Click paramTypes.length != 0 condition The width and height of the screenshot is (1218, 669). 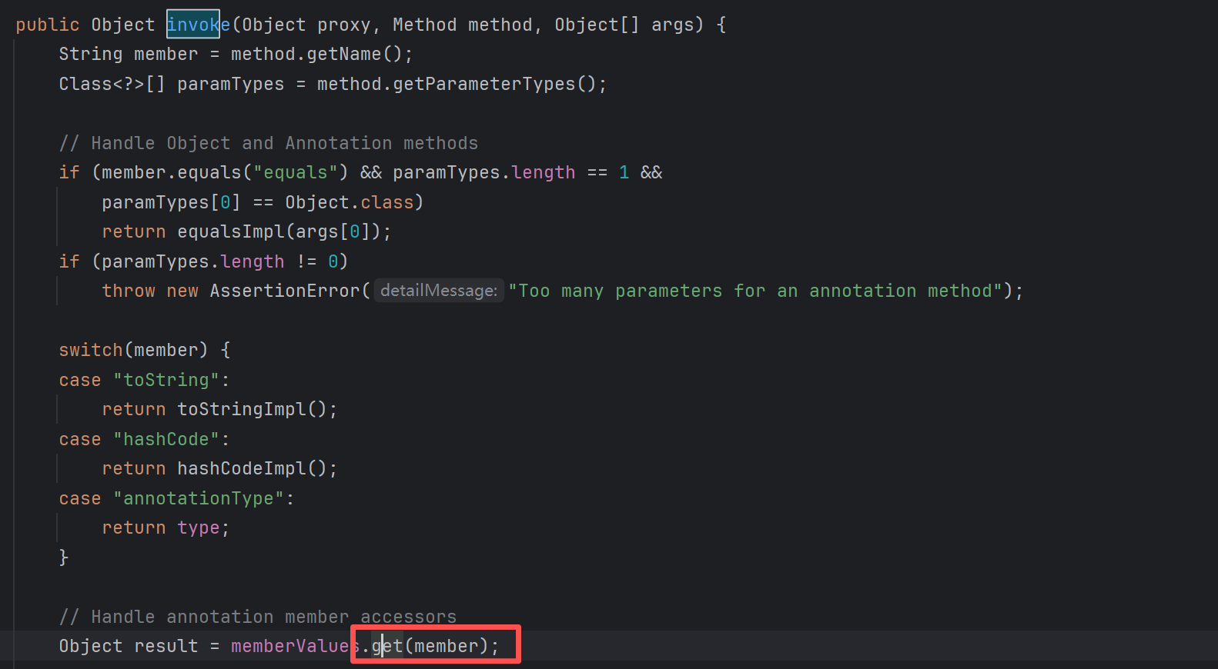[x=220, y=261]
